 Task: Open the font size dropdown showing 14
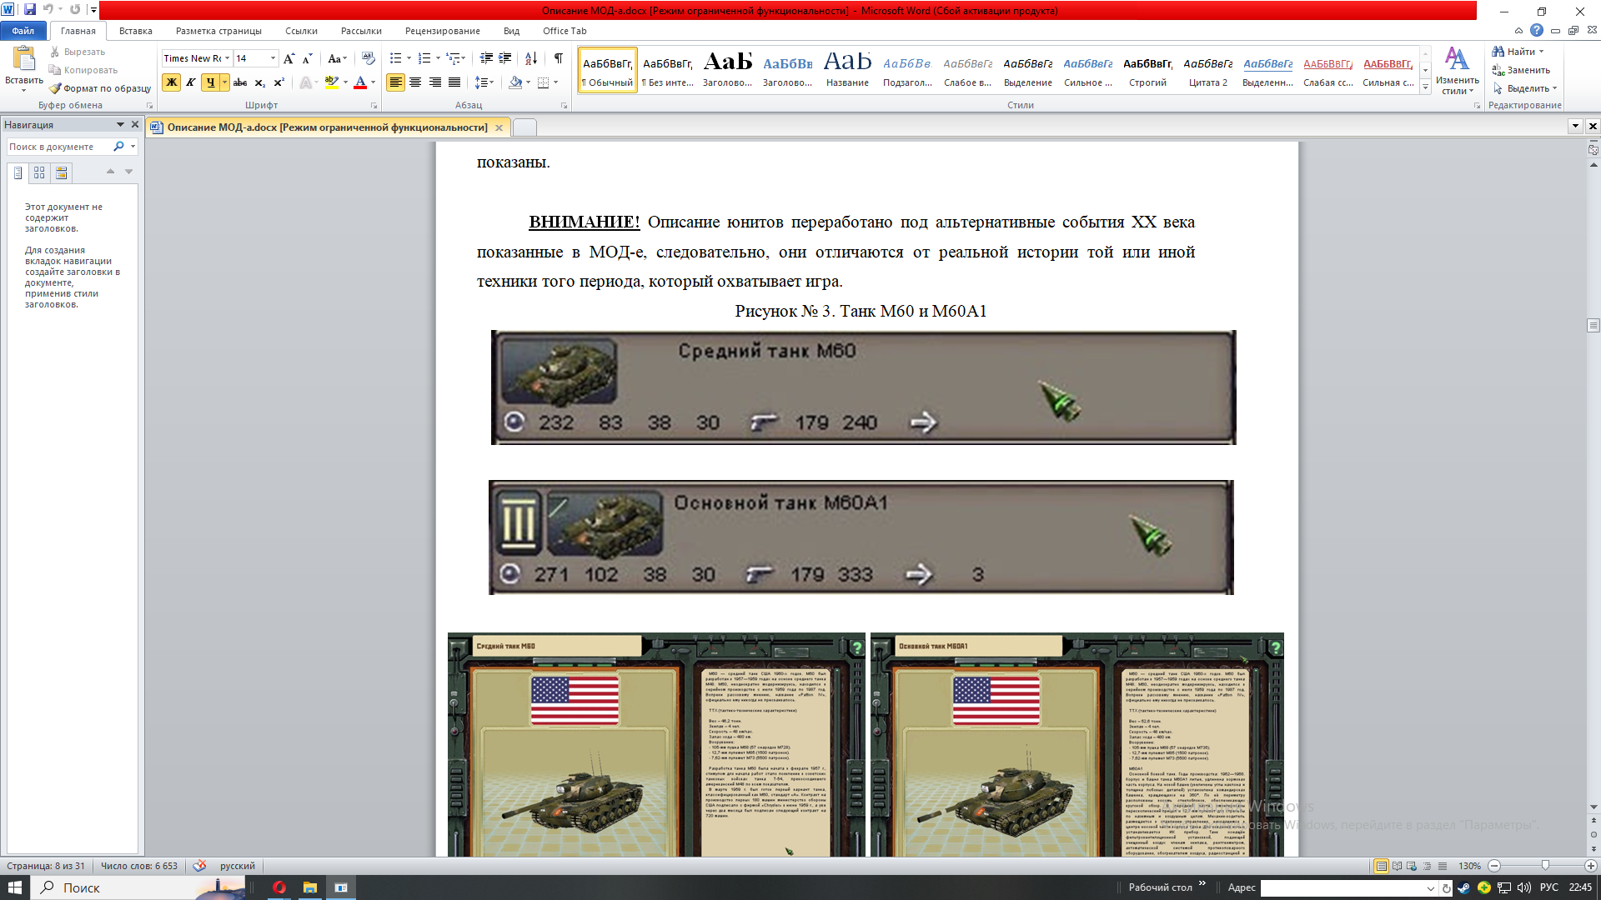pos(273,58)
